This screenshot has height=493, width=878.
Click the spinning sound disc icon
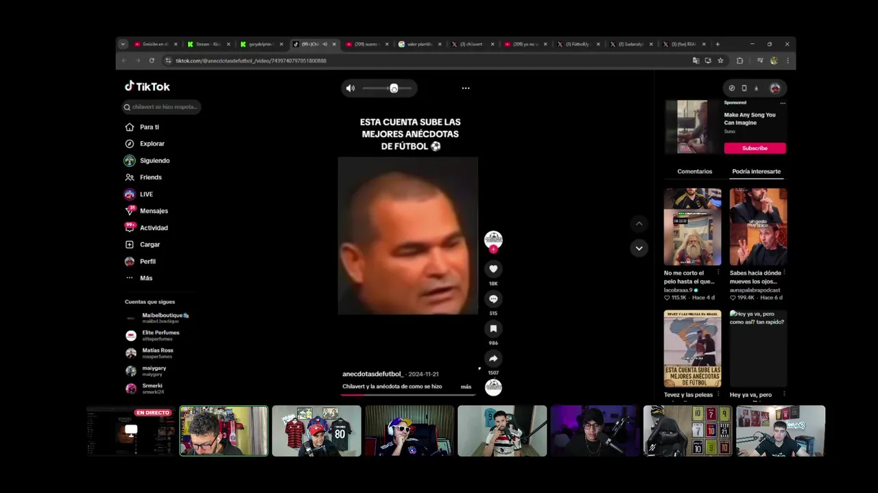point(493,387)
